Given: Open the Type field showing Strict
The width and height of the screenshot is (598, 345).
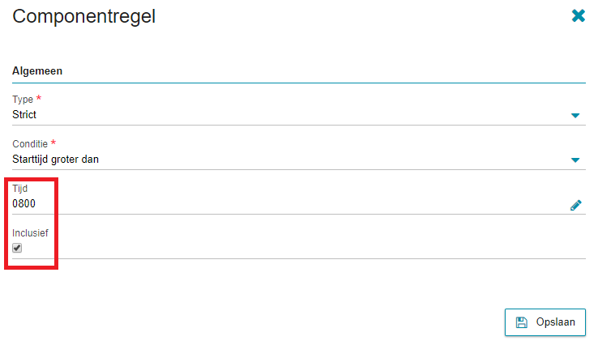Looking at the screenshot, I should pyautogui.click(x=299, y=115).
